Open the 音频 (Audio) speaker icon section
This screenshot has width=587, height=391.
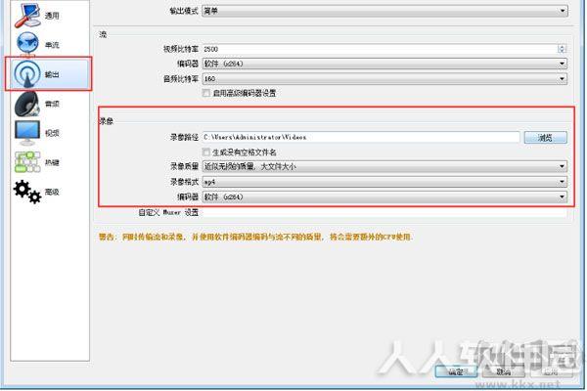(37, 104)
